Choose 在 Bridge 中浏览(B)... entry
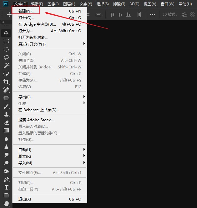The height and width of the screenshot is (208, 197). click(x=50, y=24)
